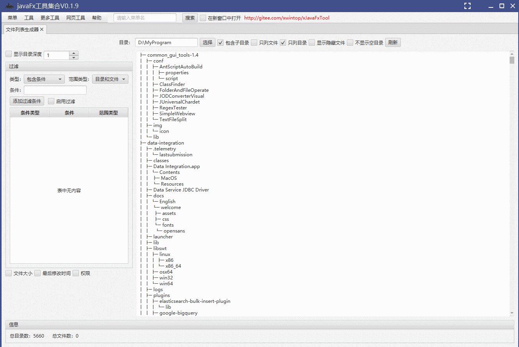Click the TextFileSplit entry
519x347 pixels.
[x=173, y=120]
